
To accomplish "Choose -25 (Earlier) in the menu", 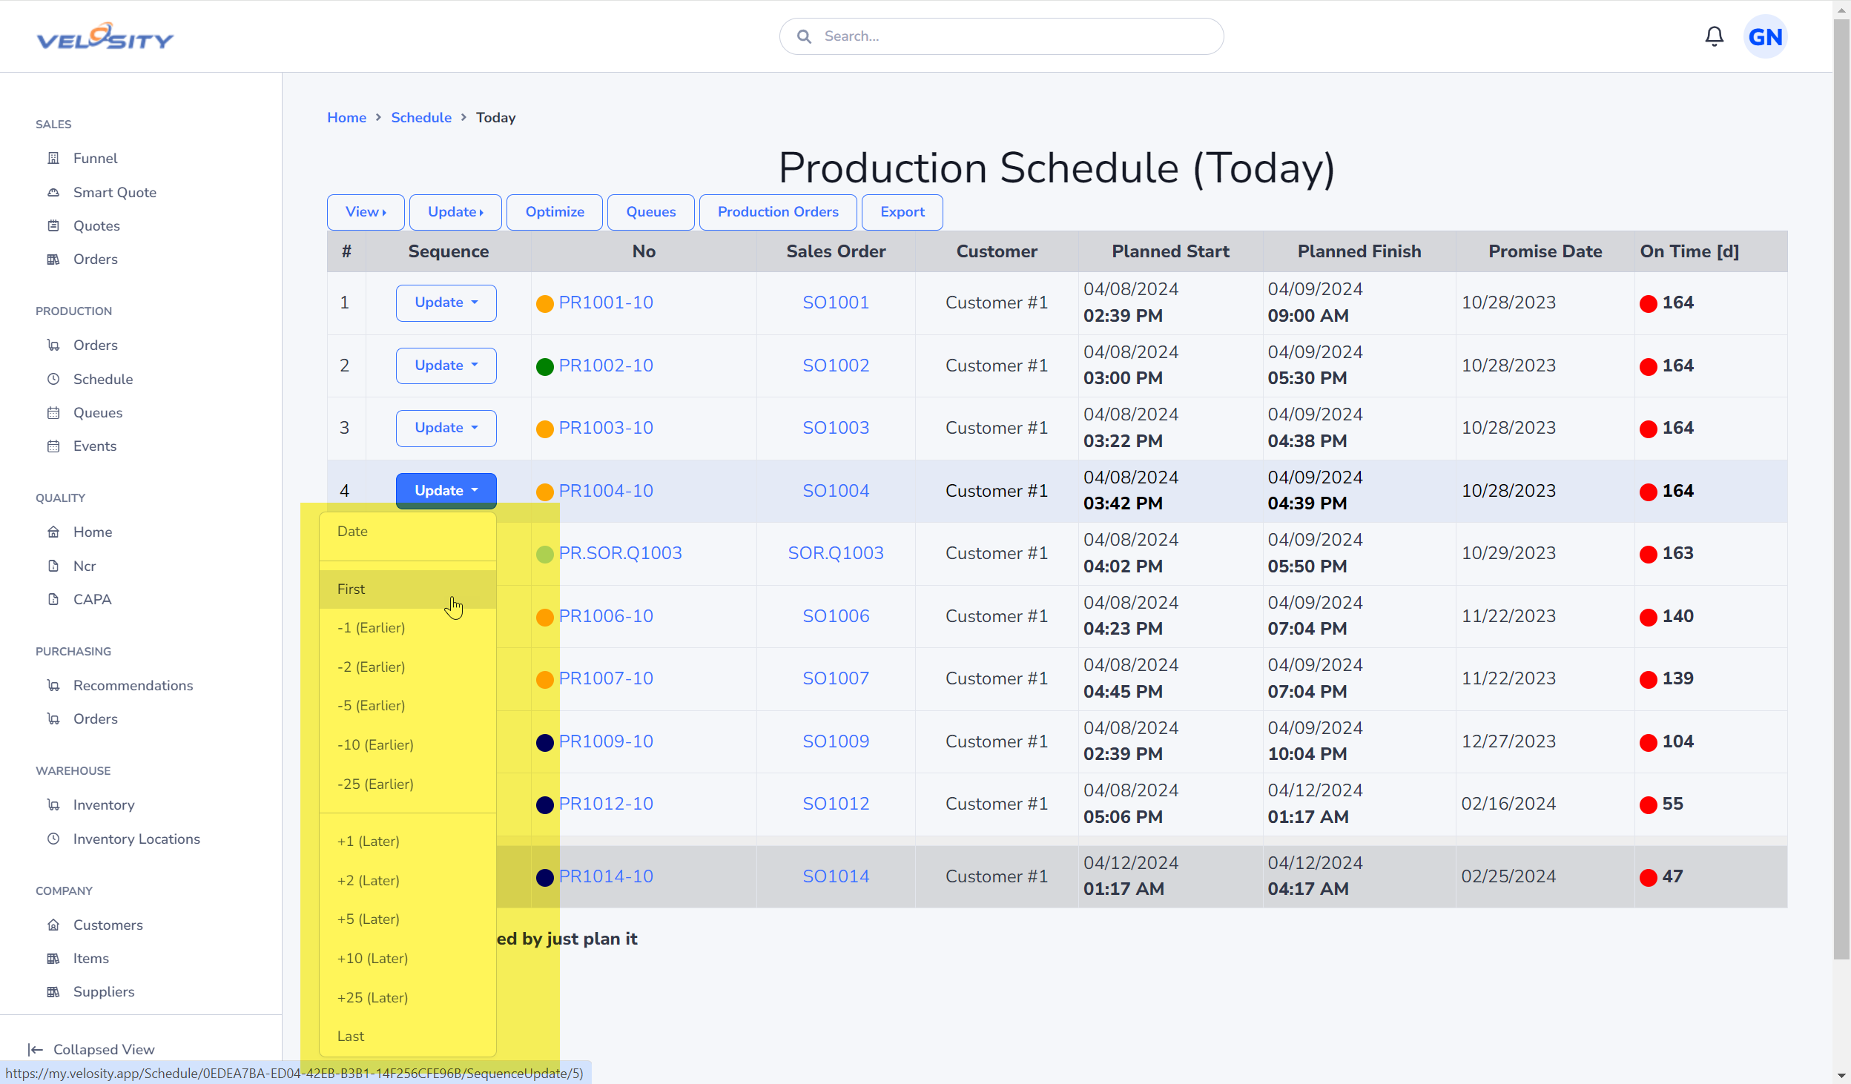I will [x=408, y=784].
